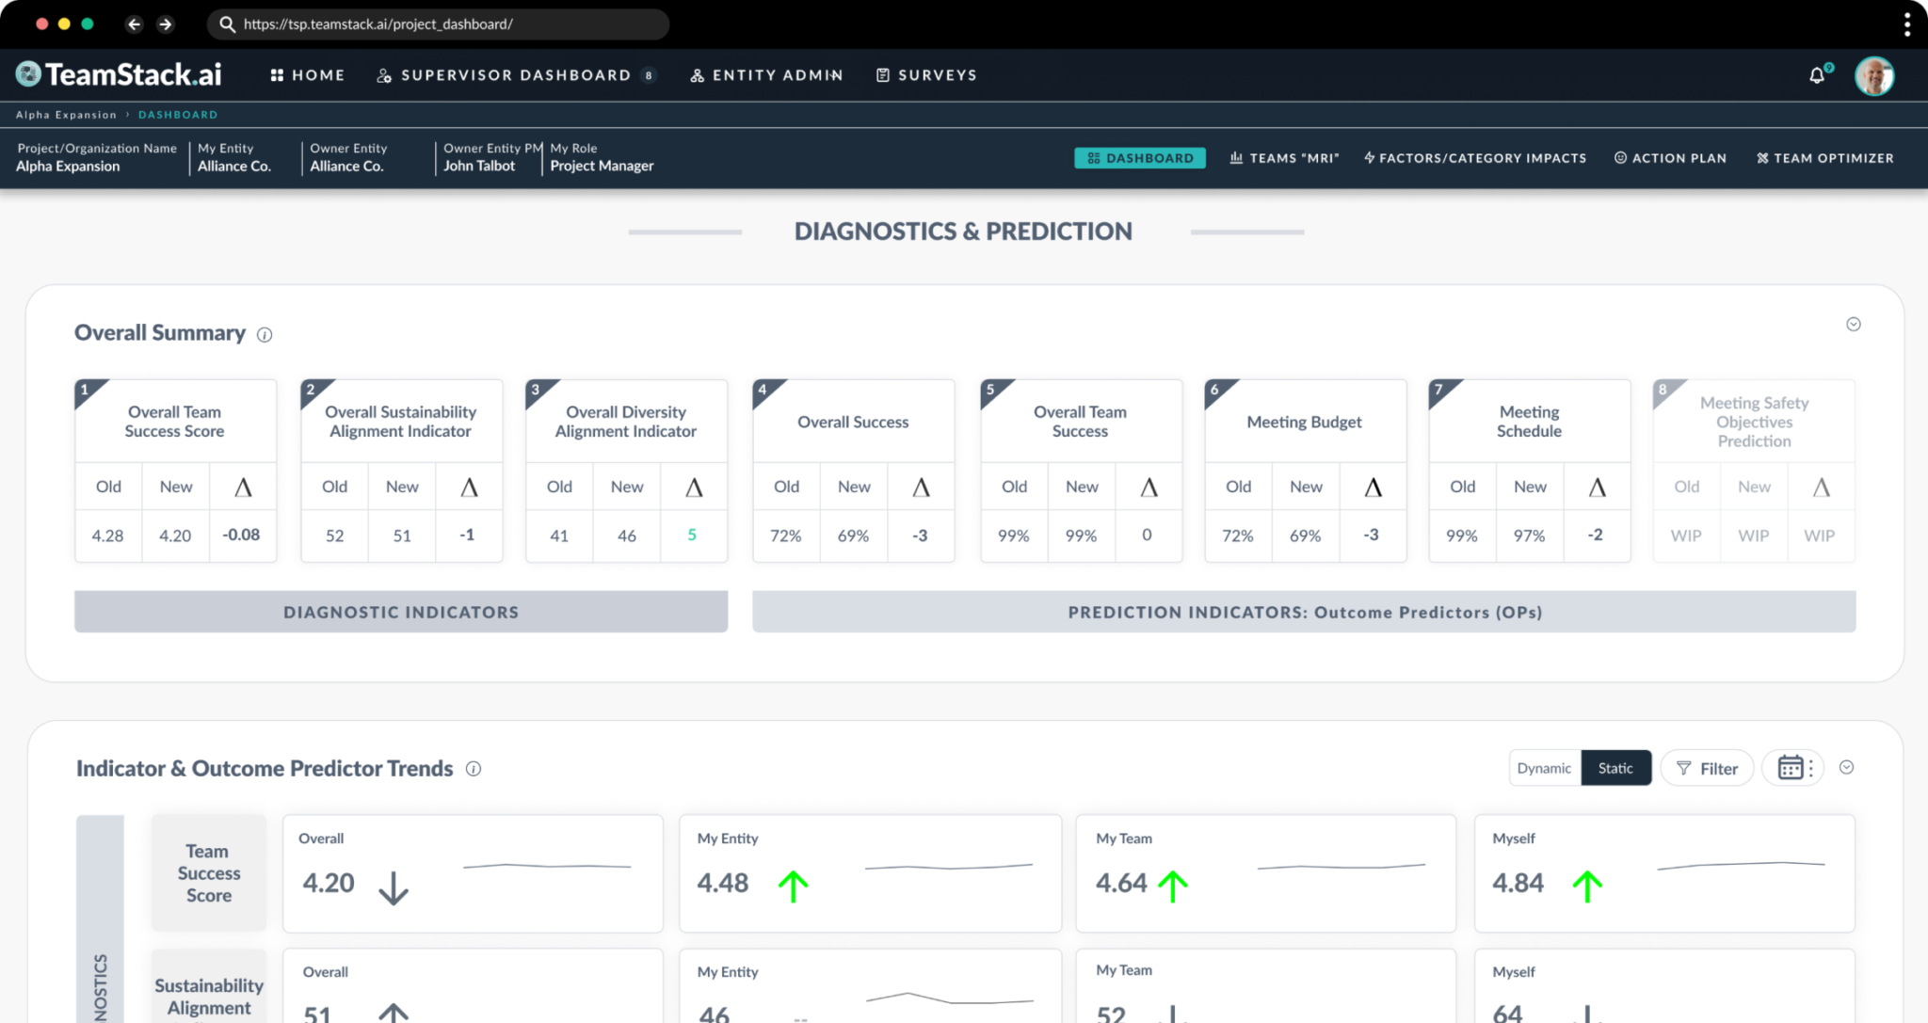
Task: Click the notification bell icon
Action: click(1817, 75)
